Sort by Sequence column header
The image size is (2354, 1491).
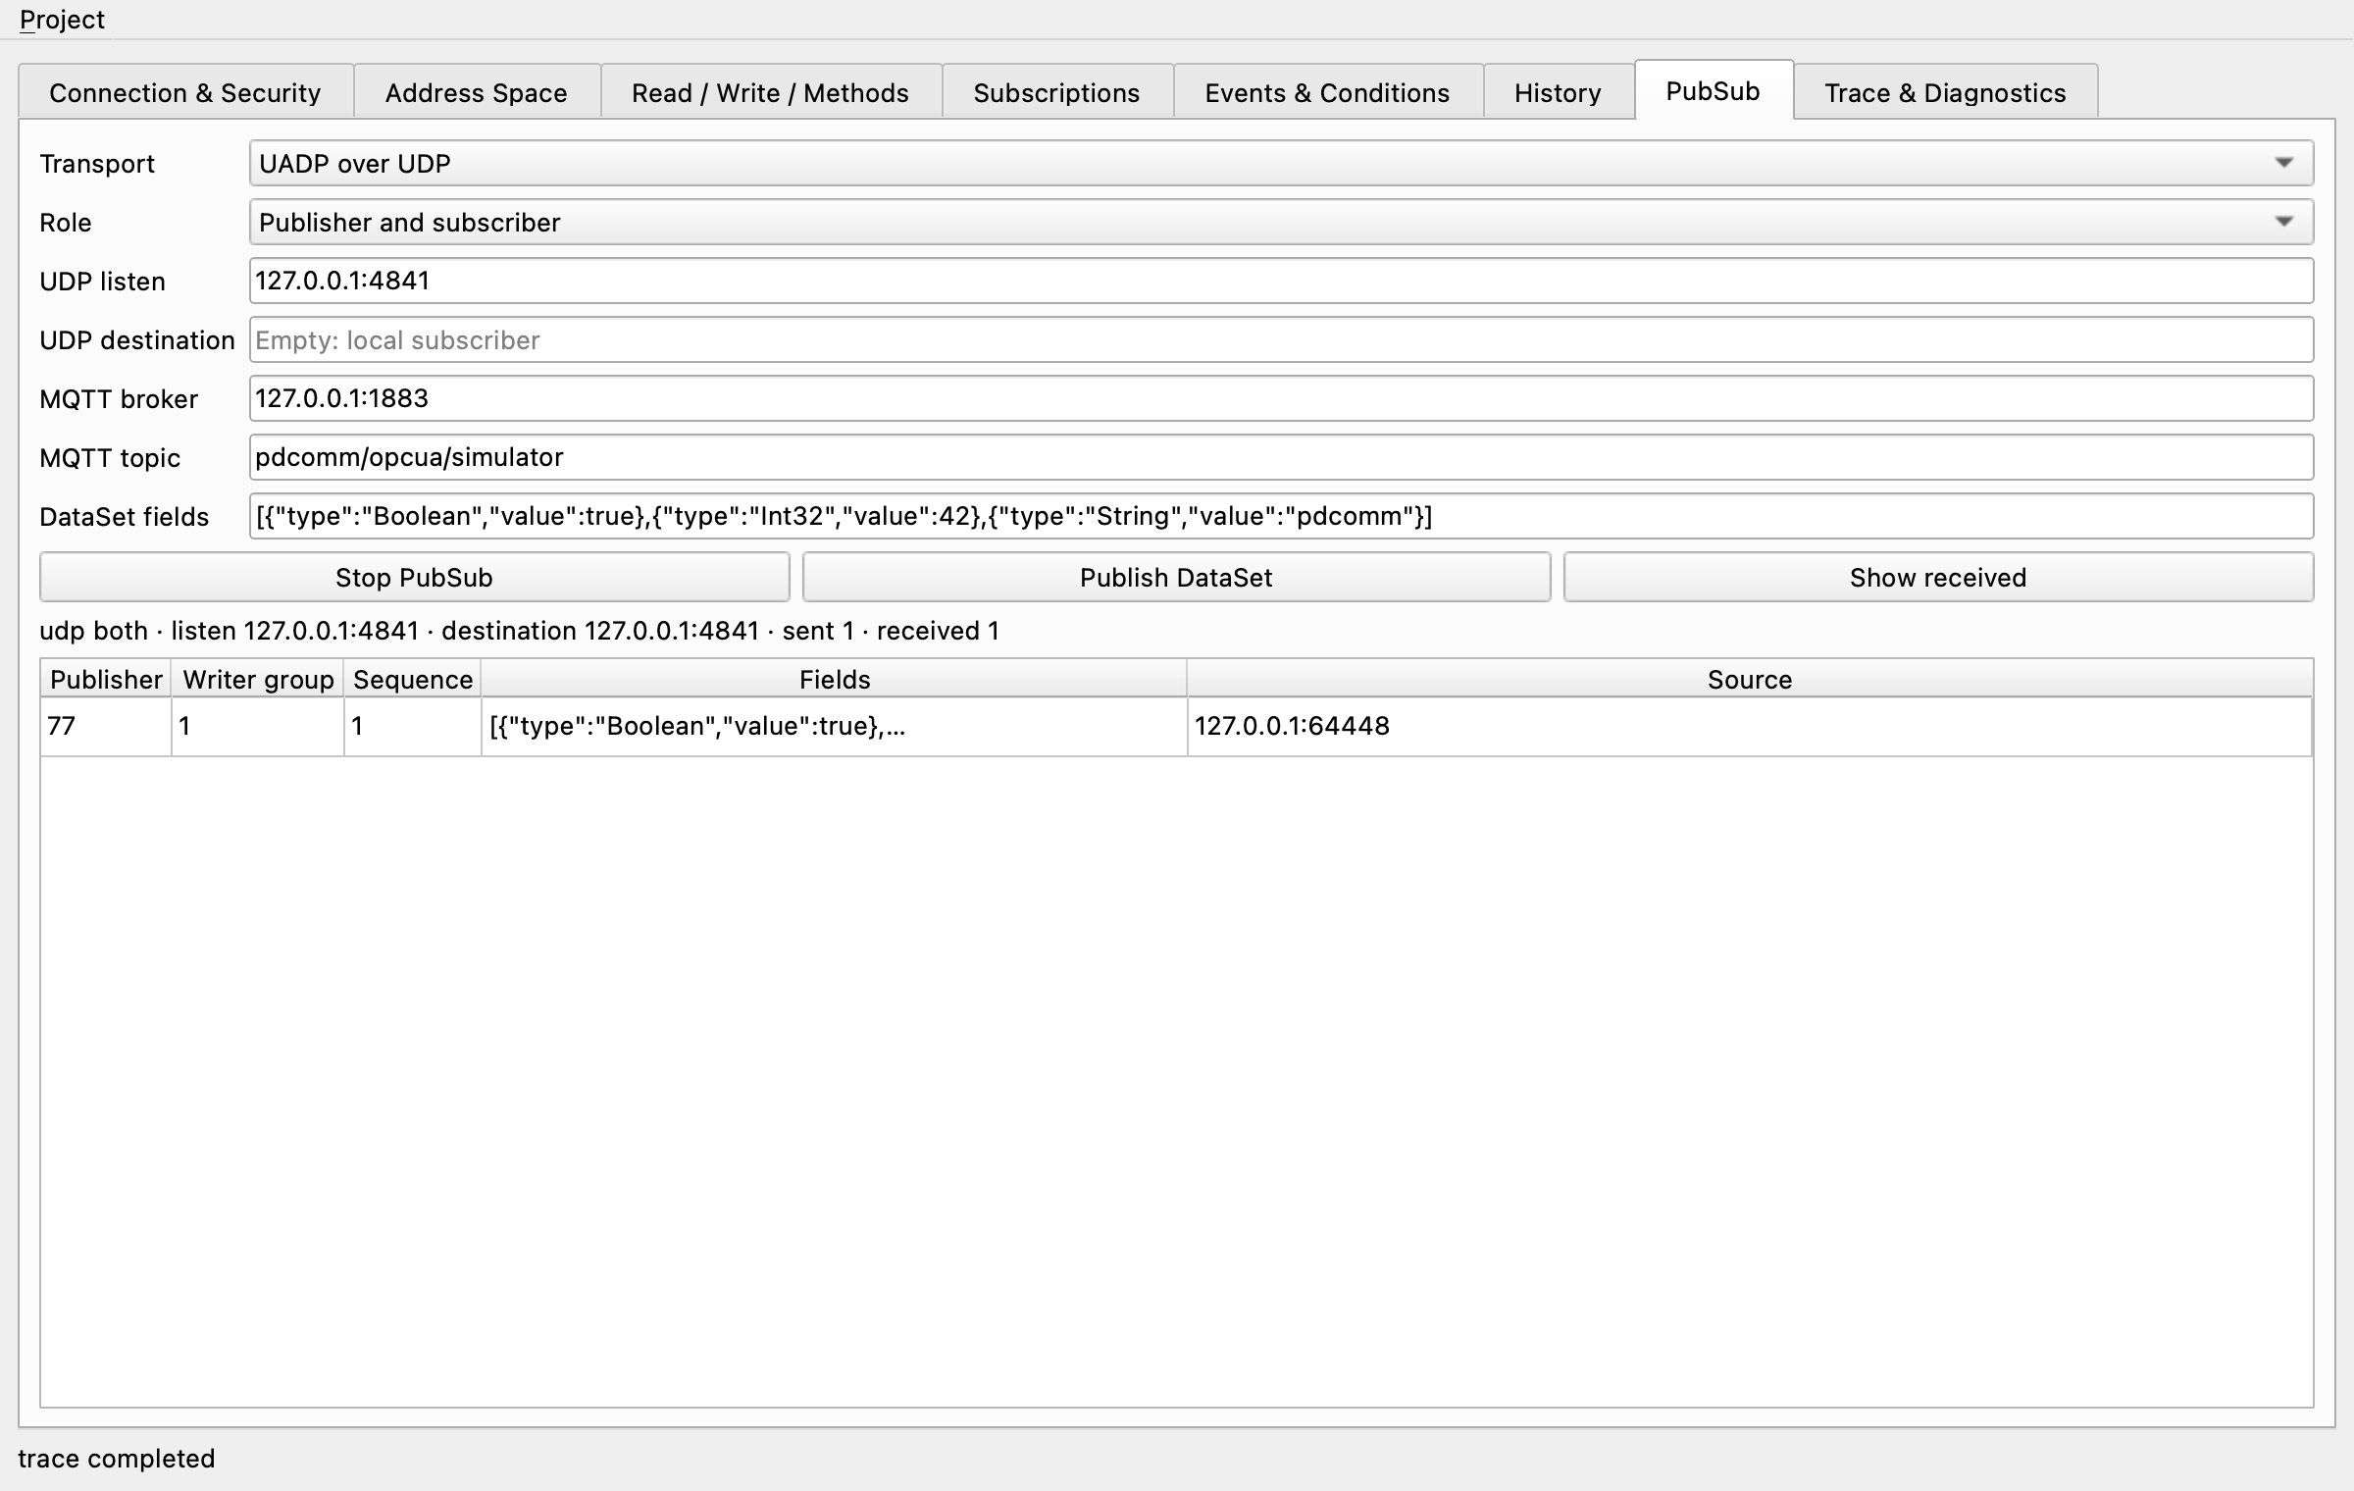coord(413,679)
